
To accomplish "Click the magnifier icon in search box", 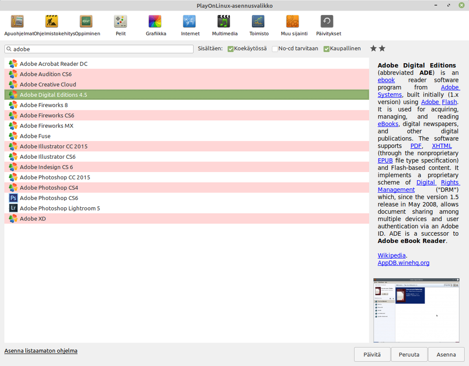I will [x=9, y=49].
